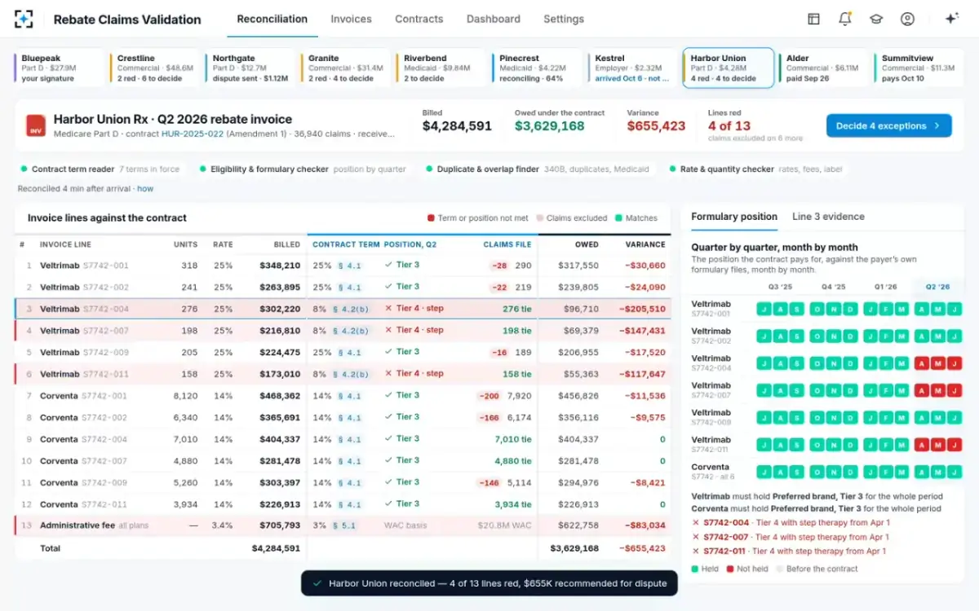979x611 pixels.
Task: Click the red X next to S7742-011 note
Action: [x=696, y=552]
